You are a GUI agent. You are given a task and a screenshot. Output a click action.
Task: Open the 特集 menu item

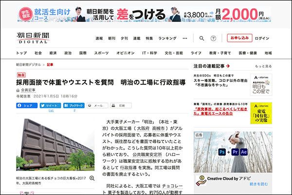[149, 39]
